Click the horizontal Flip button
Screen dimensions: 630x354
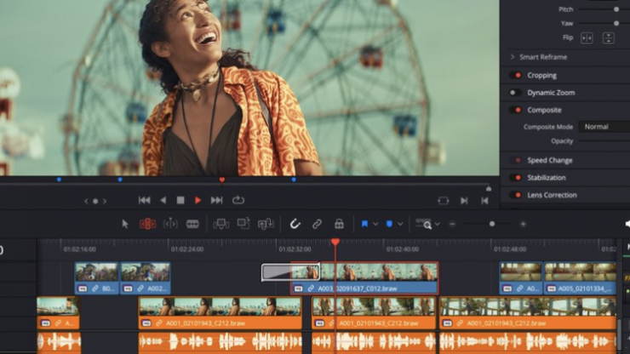pos(587,38)
